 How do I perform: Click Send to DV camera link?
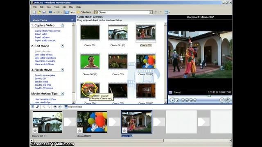pos(44,88)
